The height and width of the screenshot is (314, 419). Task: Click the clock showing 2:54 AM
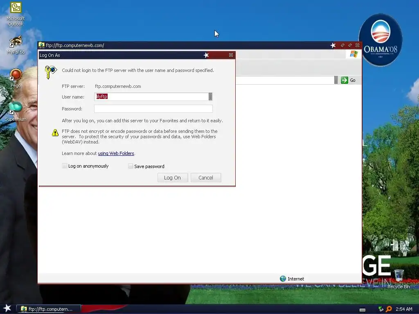404,309
